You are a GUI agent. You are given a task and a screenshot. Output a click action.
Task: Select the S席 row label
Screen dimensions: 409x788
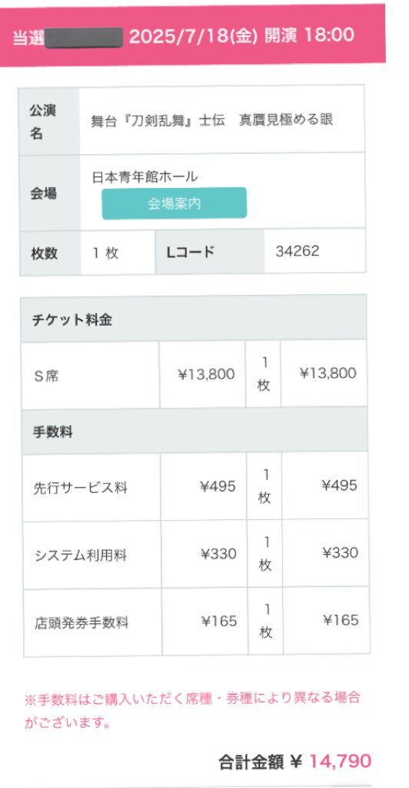point(45,376)
